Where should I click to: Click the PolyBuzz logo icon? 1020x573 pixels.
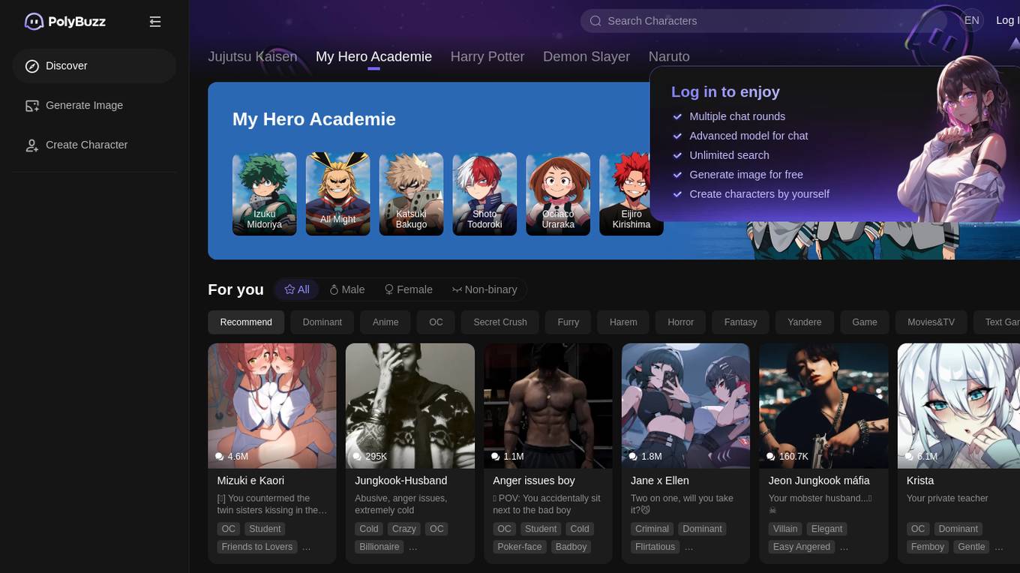click(34, 22)
